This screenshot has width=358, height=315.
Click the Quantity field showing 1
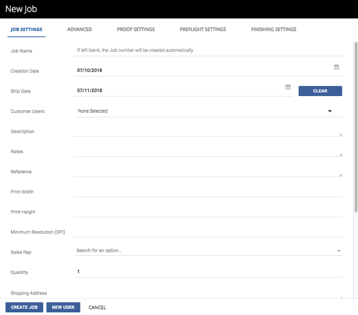click(208, 271)
